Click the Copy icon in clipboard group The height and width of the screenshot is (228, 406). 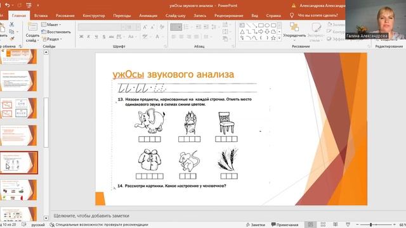tap(11, 32)
